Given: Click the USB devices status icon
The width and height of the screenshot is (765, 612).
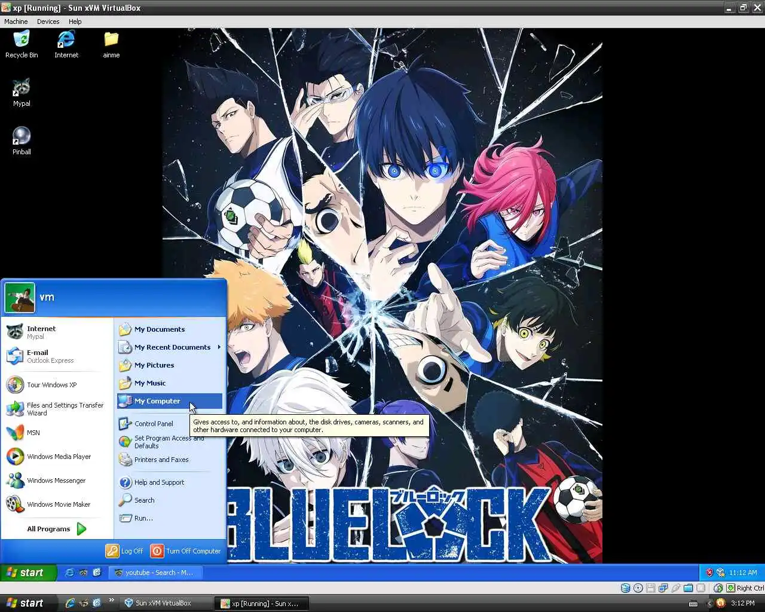Looking at the screenshot, I should pos(675,588).
